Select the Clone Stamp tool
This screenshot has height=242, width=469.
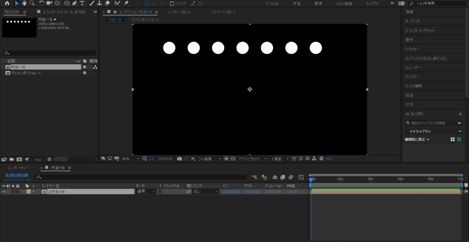coord(100,3)
